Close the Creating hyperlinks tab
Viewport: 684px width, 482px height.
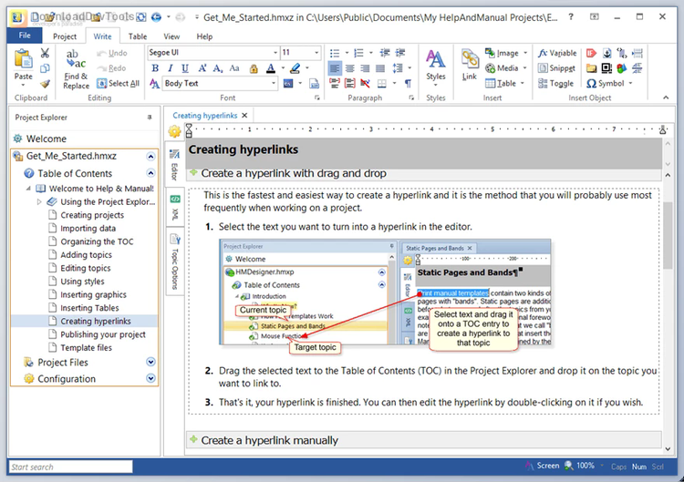pyautogui.click(x=244, y=116)
